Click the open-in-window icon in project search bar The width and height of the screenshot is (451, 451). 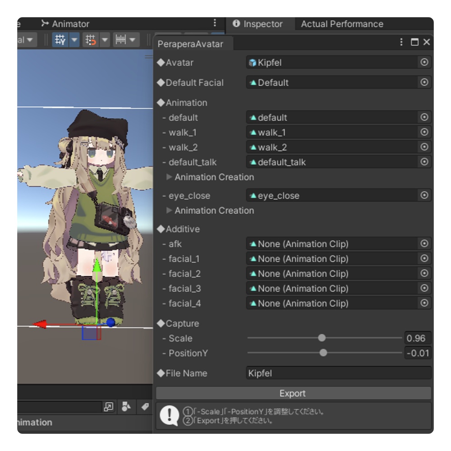108,407
